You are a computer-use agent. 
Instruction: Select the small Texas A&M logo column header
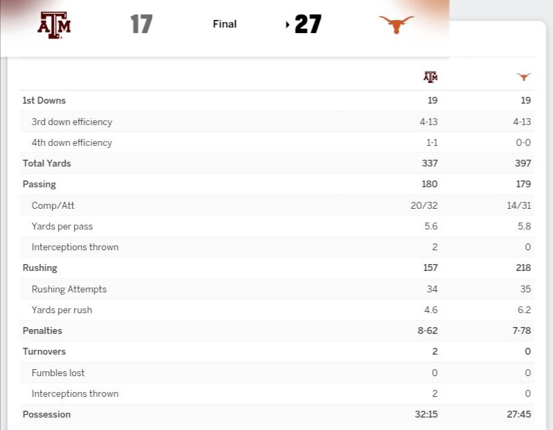pyautogui.click(x=431, y=77)
